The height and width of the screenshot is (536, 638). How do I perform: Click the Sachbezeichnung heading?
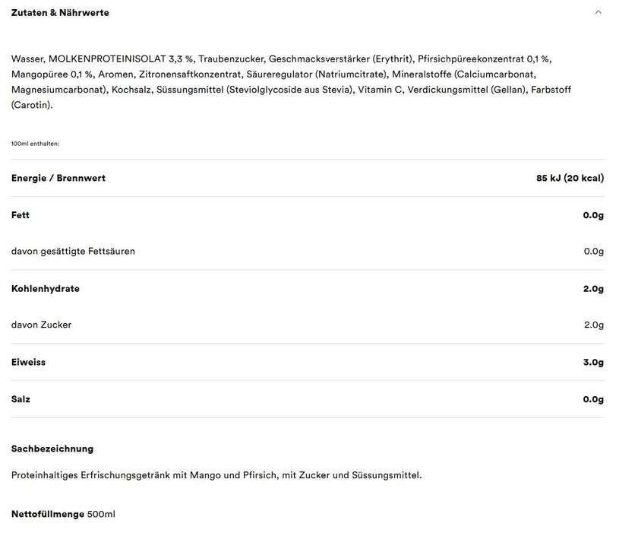pyautogui.click(x=52, y=449)
